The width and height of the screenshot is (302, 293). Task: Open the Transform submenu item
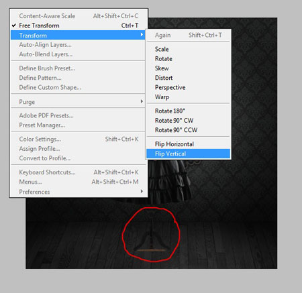(78, 35)
